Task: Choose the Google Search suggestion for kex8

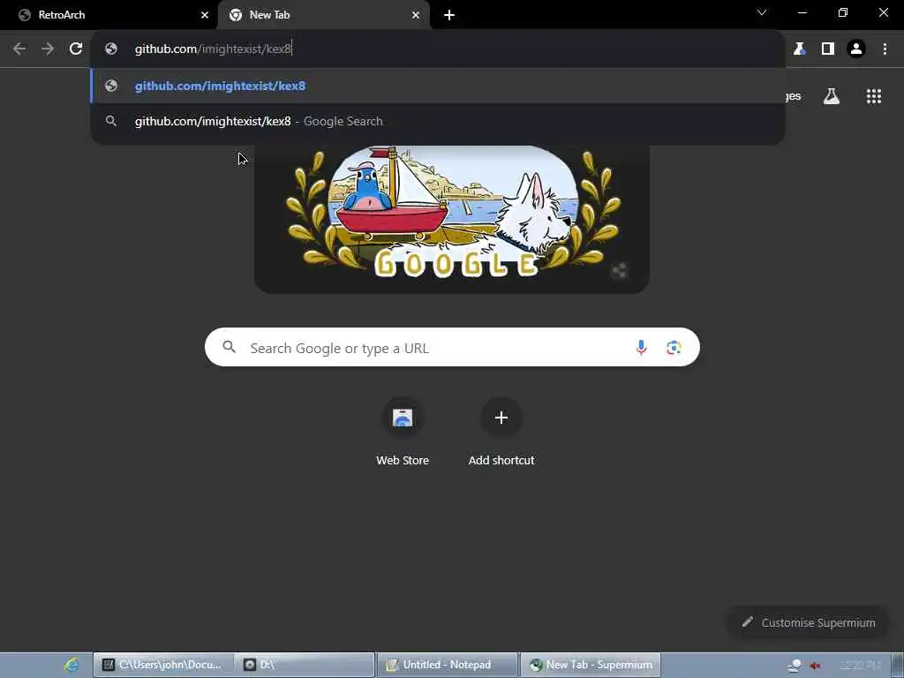Action: tap(438, 121)
